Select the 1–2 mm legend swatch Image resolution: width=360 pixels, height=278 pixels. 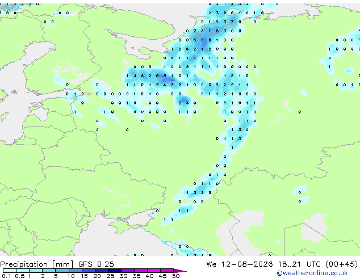coord(36,271)
